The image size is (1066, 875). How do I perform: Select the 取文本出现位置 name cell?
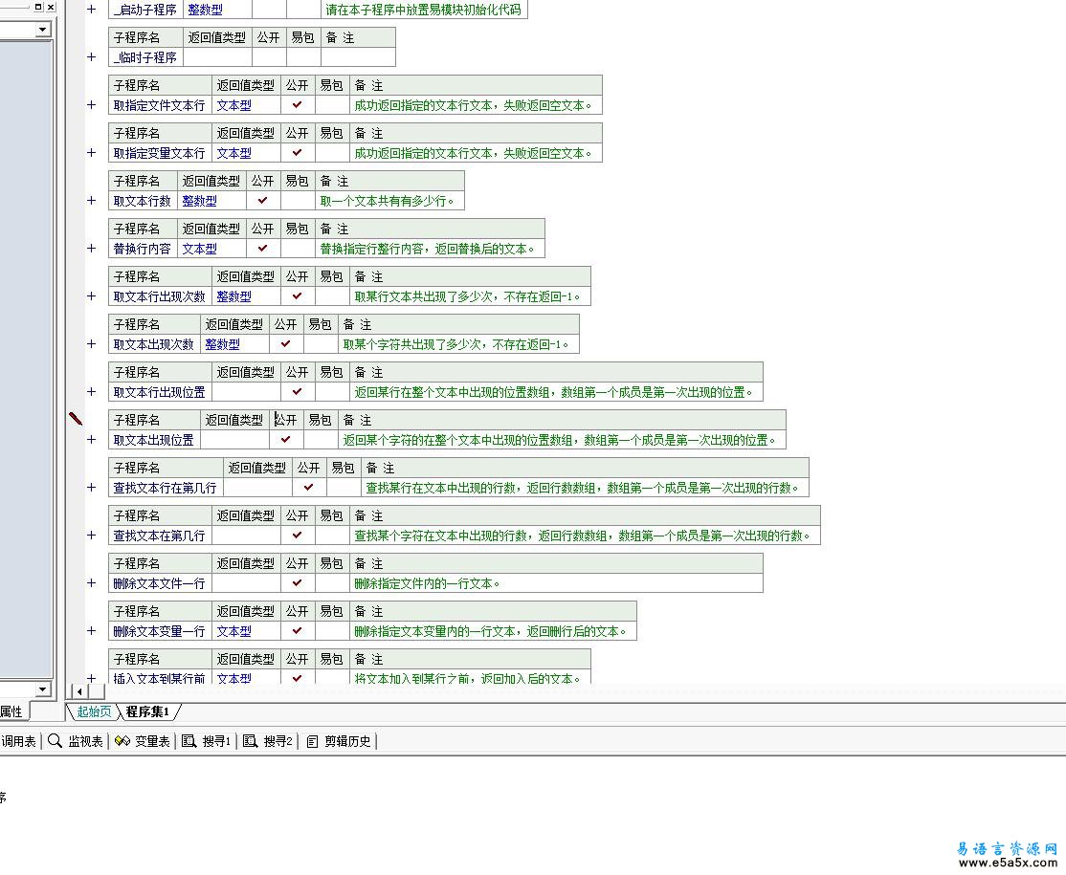tap(154, 440)
